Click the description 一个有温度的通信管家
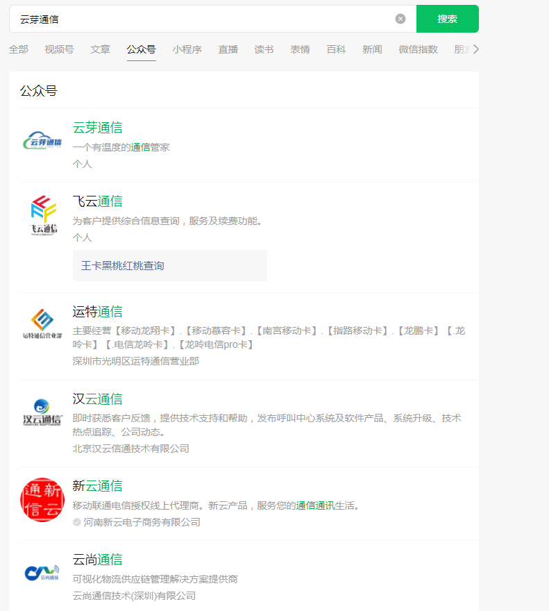This screenshot has height=611, width=549. (121, 147)
